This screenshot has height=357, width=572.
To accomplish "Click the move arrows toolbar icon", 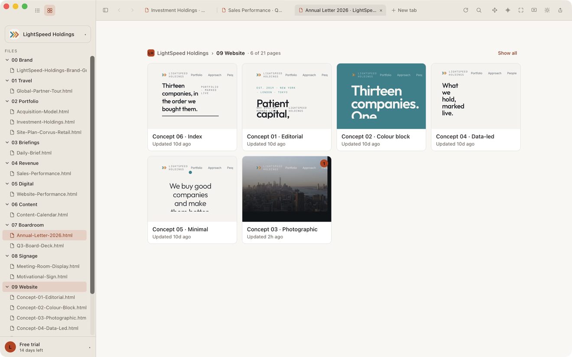I will pos(494,10).
